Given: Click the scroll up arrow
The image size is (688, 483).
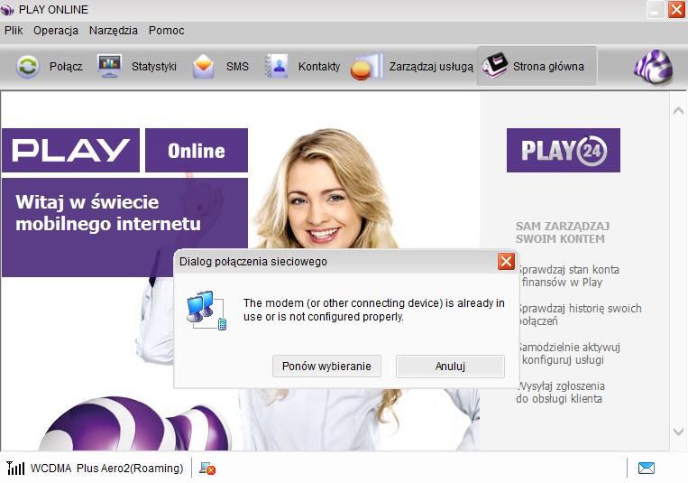Looking at the screenshot, I should [678, 110].
